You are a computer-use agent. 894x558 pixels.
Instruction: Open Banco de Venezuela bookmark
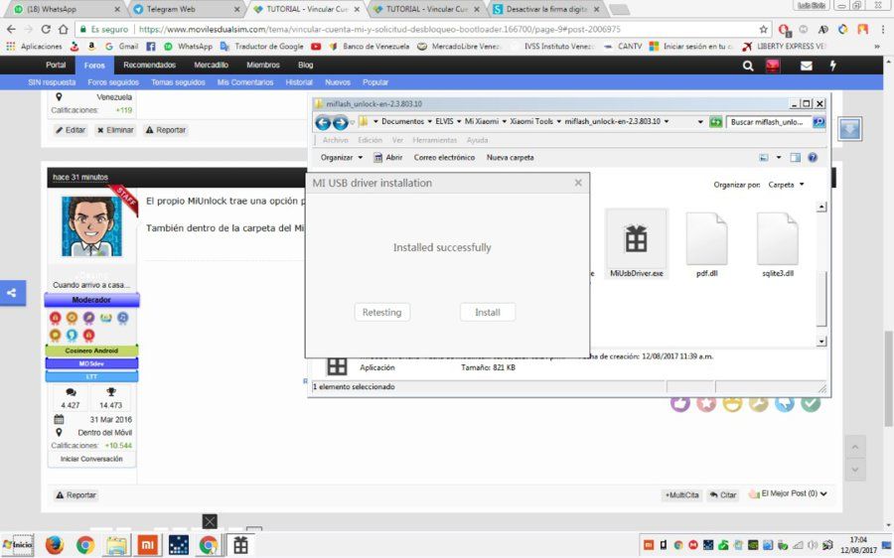pos(370,46)
